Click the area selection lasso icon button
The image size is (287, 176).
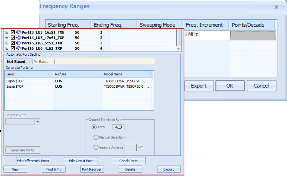tap(118, 127)
